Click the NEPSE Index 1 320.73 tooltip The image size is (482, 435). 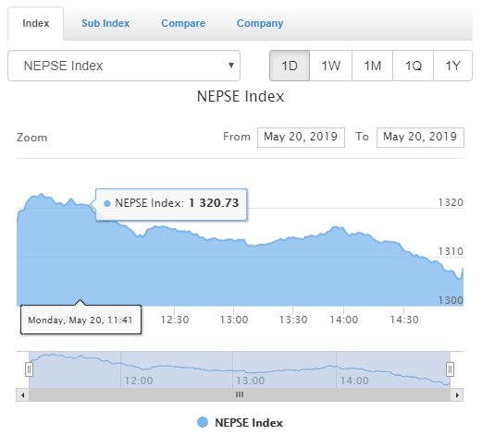tap(171, 204)
